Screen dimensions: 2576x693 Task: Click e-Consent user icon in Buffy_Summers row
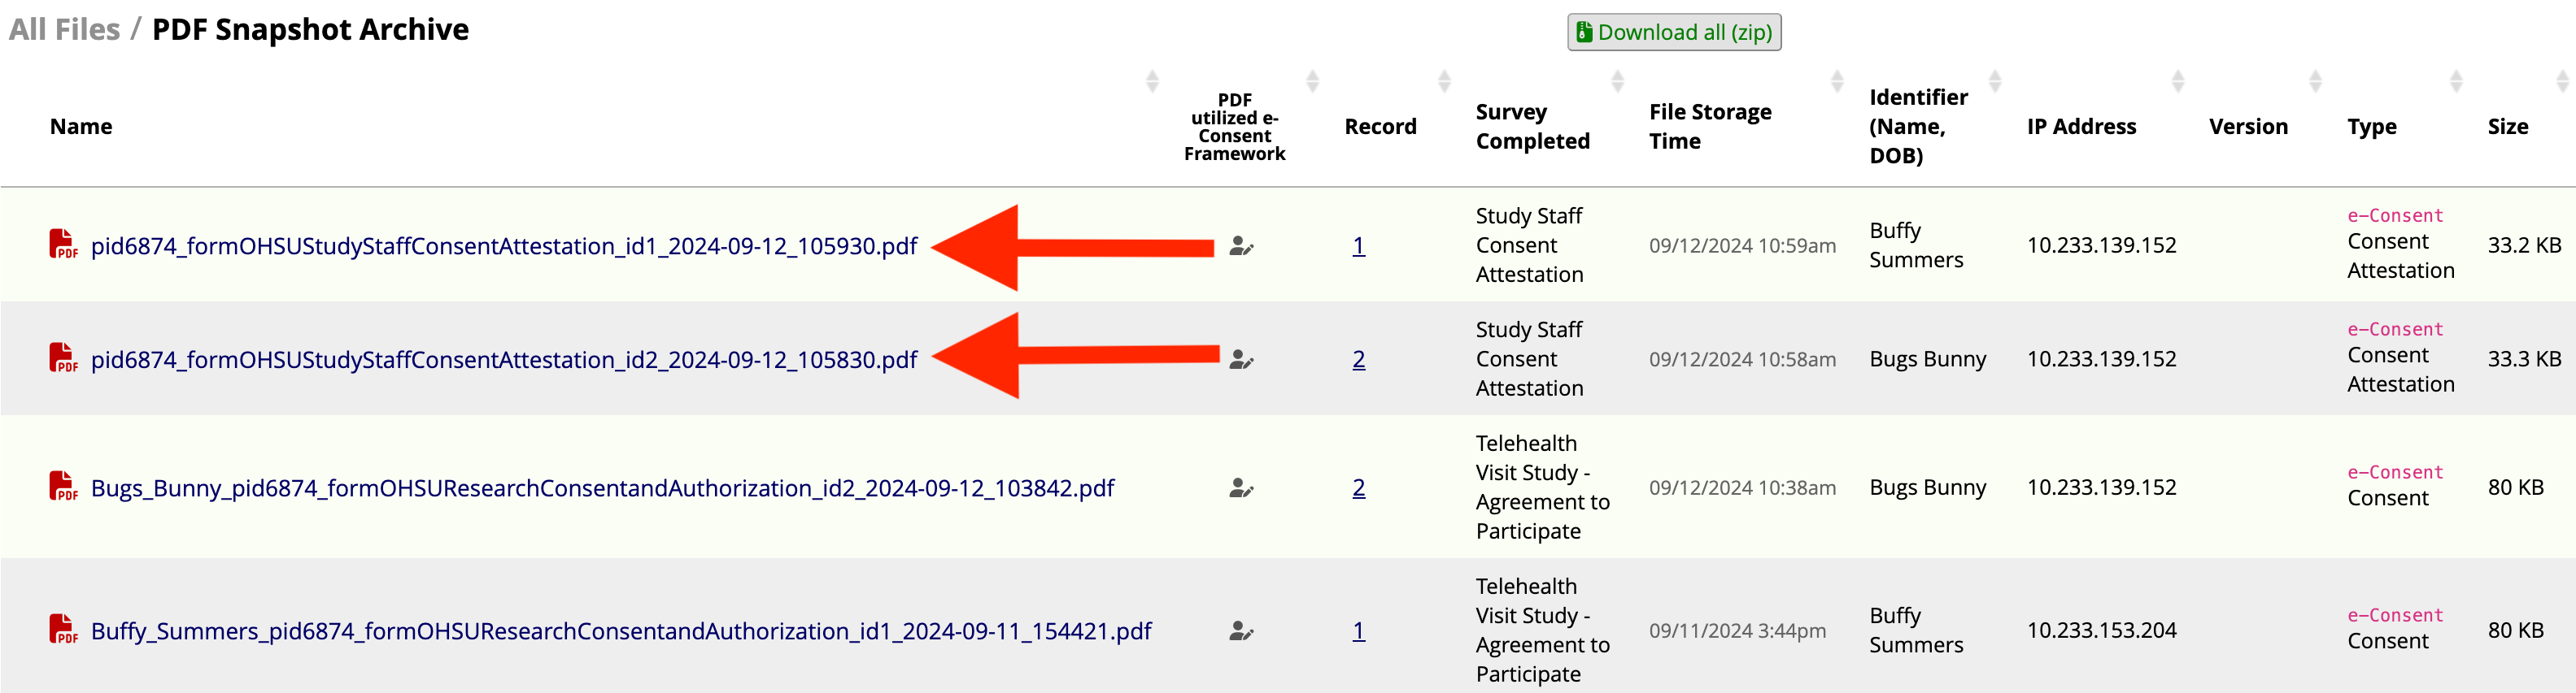[1241, 631]
